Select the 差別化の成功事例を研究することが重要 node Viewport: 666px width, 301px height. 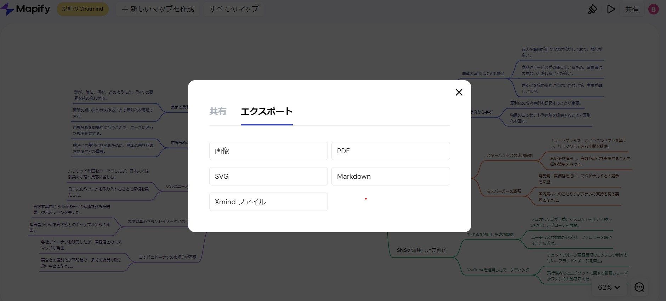[546, 103]
